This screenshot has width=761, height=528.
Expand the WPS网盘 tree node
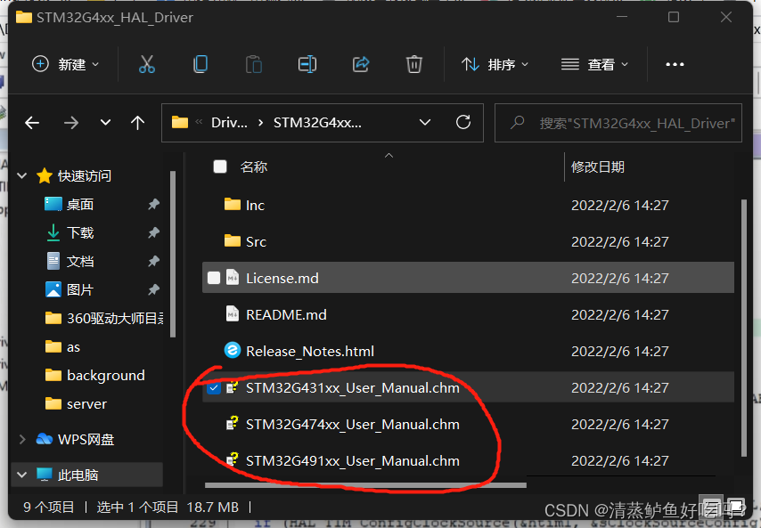coord(22,439)
